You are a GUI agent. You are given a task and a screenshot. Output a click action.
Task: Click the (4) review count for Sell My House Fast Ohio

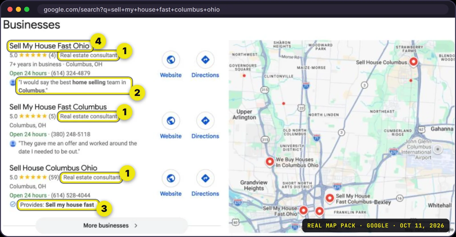point(52,55)
